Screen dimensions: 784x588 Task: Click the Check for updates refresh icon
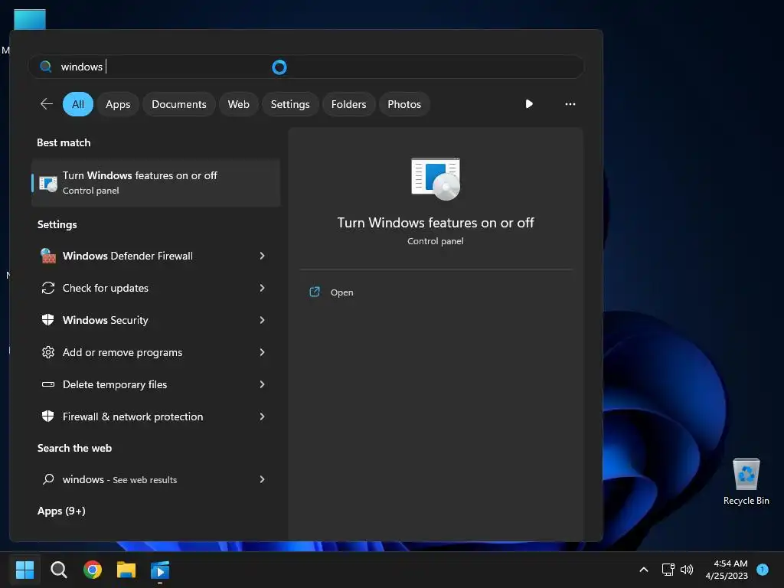point(48,288)
